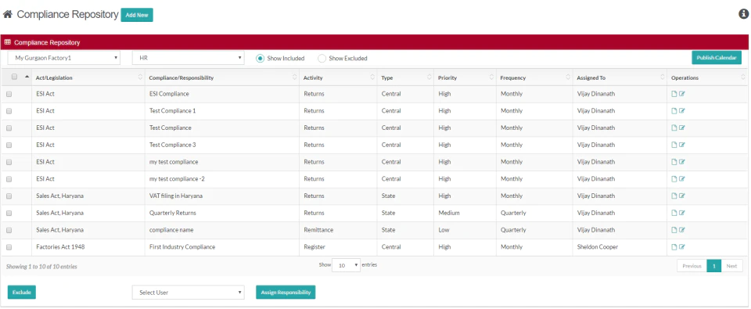
Task: Click the Register activity cell
Action: pos(338,247)
